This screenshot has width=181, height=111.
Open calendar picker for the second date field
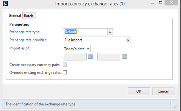pyautogui.click(x=125, y=57)
